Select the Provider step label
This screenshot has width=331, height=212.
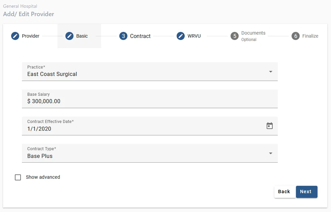pyautogui.click(x=31, y=36)
